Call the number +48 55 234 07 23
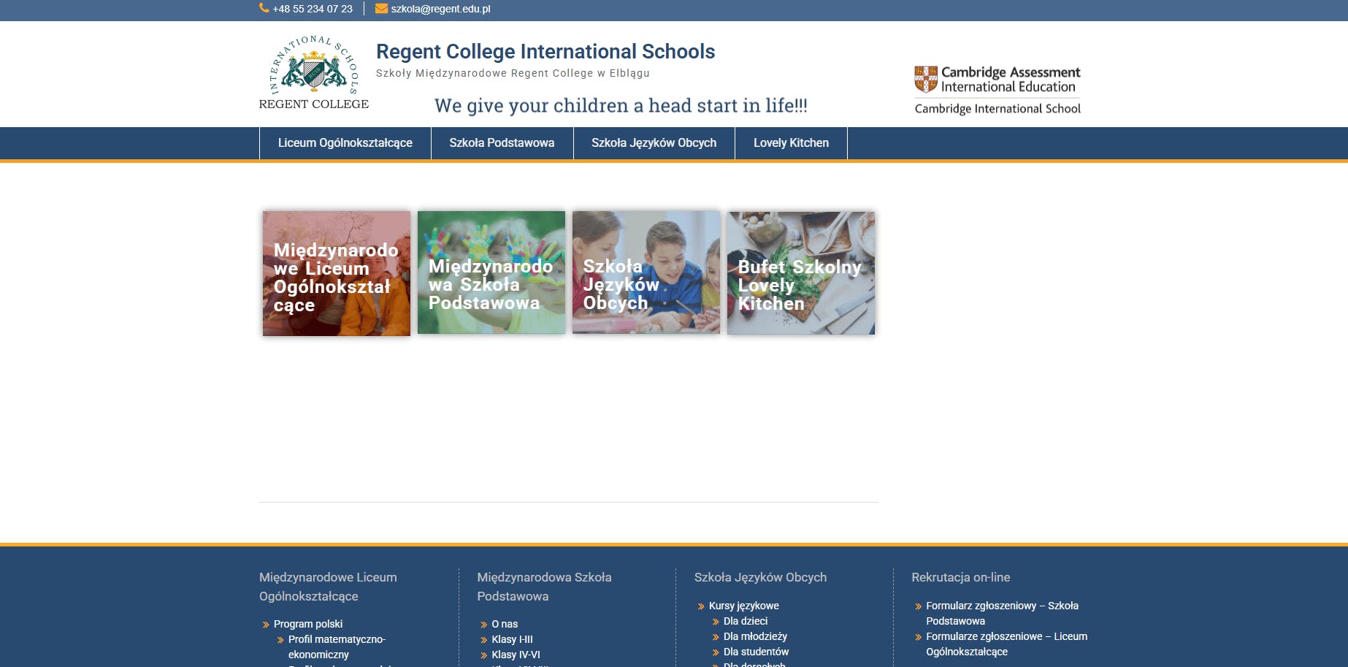The image size is (1348, 667). 313,9
